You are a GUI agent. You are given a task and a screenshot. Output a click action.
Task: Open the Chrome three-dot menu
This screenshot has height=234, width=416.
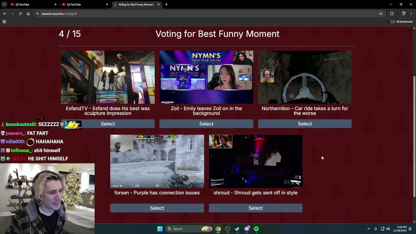coord(411,14)
